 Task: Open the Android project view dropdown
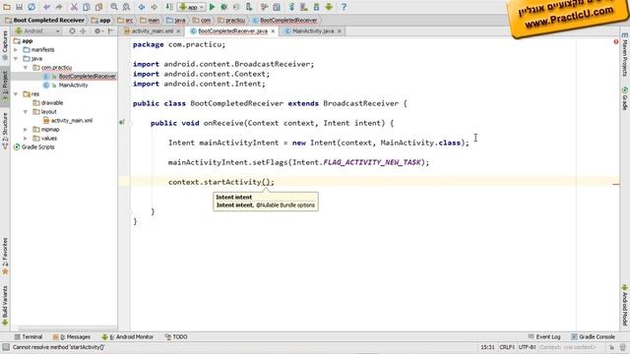point(37,30)
